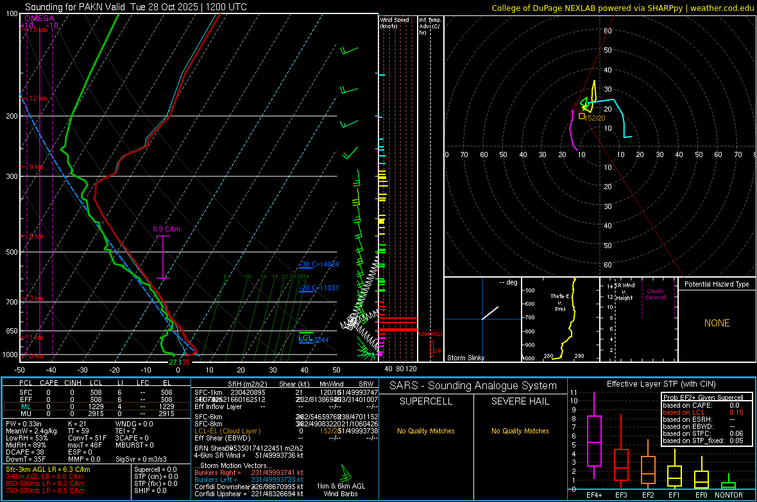This screenshot has height=502, width=757.
Task: Click the DCAPE = 38 value
Action: point(25,452)
